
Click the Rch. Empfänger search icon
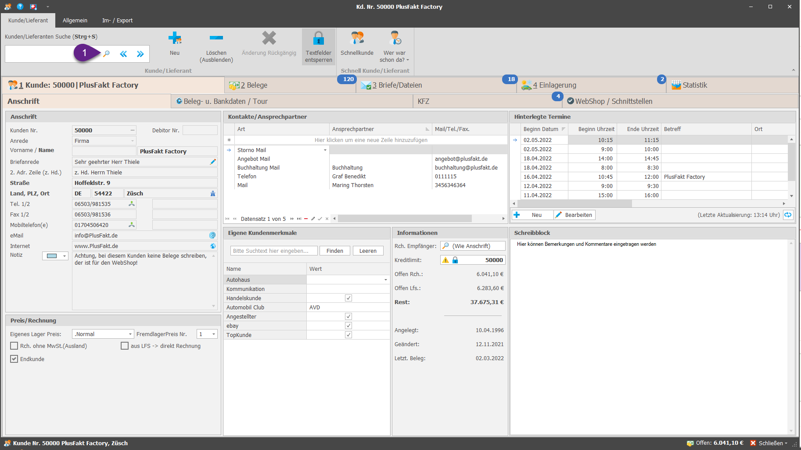click(446, 246)
